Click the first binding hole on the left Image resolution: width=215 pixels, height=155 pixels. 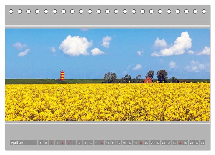pyautogui.click(x=11, y=11)
